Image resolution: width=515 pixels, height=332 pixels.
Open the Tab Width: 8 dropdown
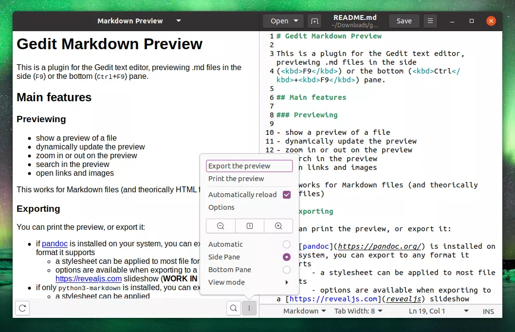(358, 311)
